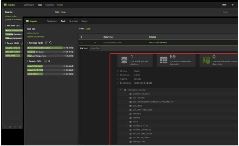Click the DB type MySql value
239x146 pixels.
click(137, 71)
